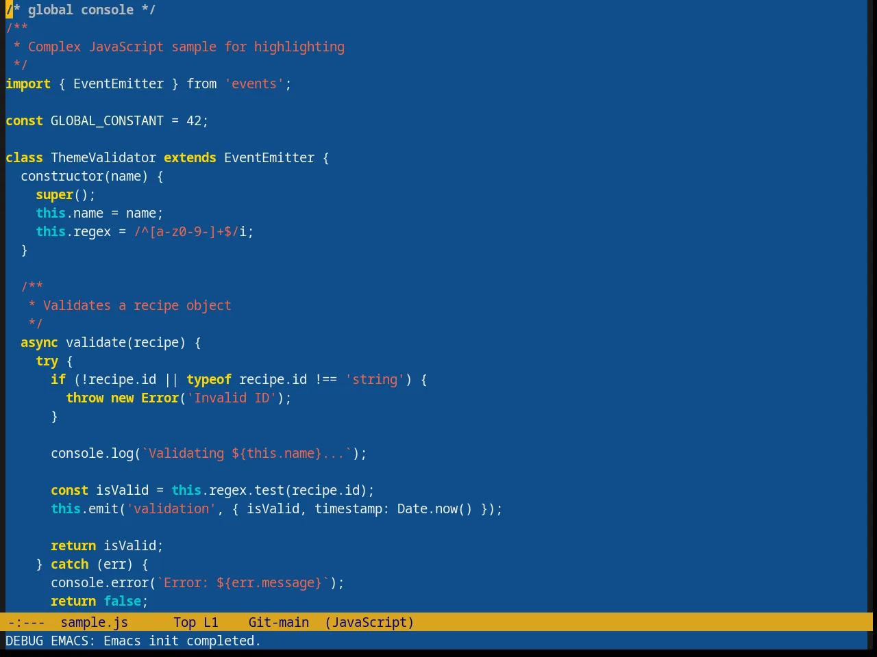Click 'from' in the import line
The width and height of the screenshot is (877, 657).
point(201,83)
